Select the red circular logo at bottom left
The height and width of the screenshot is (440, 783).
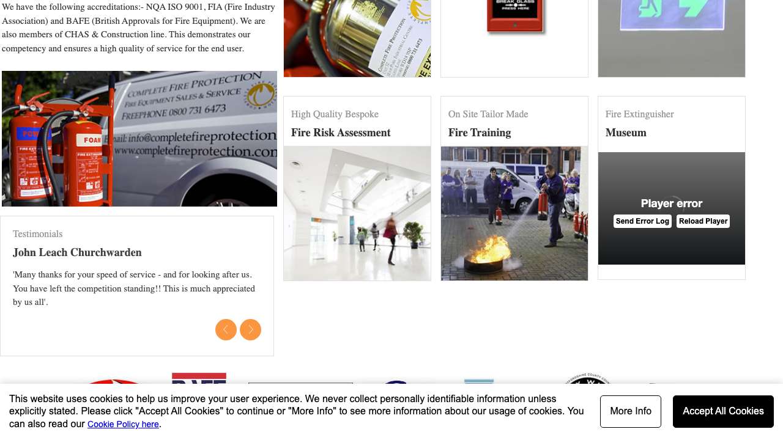click(x=115, y=381)
